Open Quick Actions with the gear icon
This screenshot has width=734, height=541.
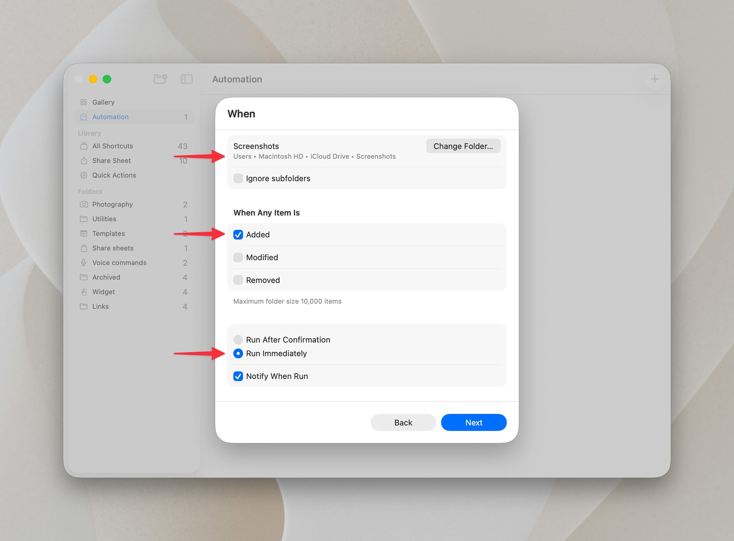(84, 175)
